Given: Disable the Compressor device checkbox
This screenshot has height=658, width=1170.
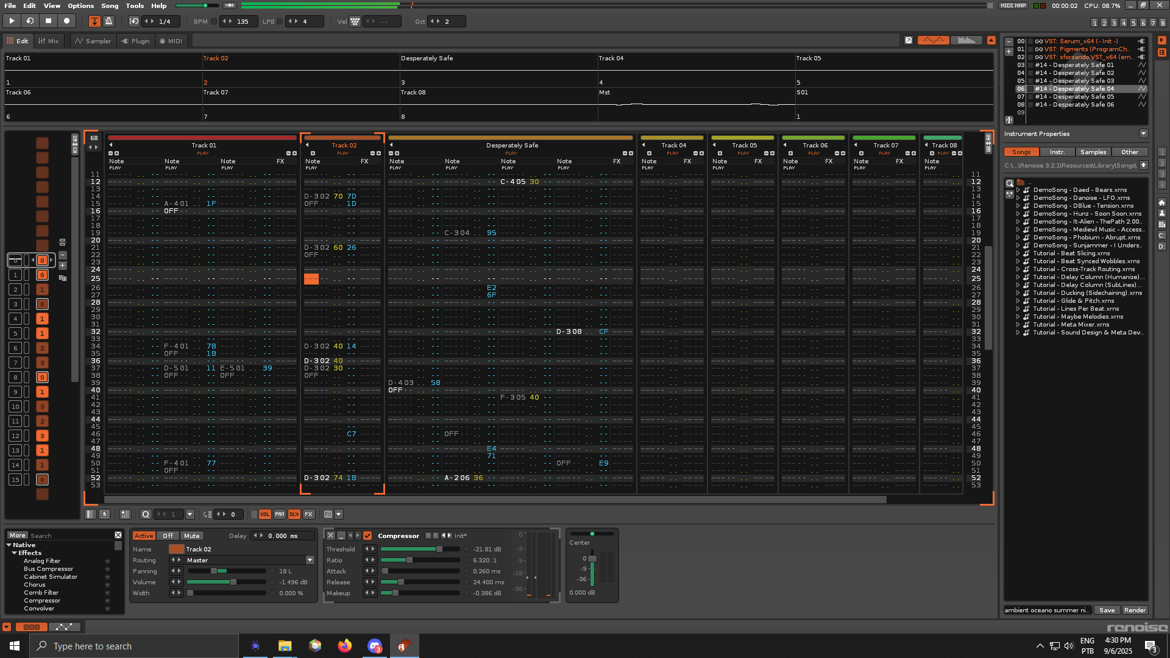Looking at the screenshot, I should click(x=367, y=536).
